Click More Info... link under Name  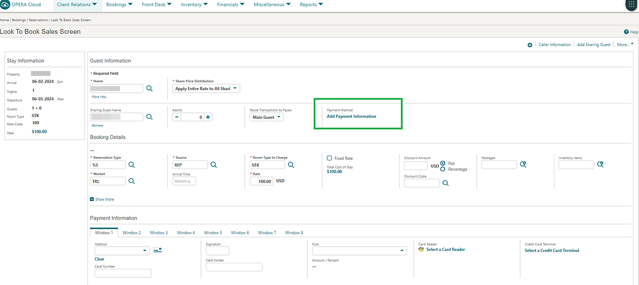pyautogui.click(x=100, y=97)
